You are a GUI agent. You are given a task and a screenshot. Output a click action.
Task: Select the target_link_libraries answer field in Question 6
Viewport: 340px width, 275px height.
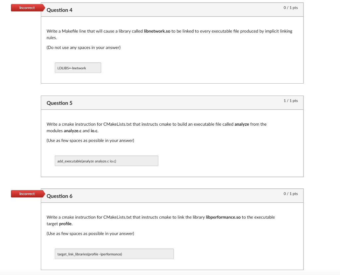[114, 253]
